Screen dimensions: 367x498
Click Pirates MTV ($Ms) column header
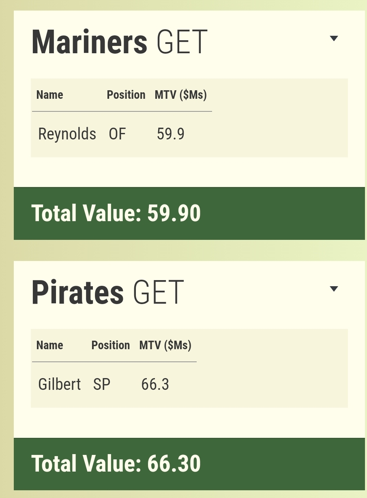click(x=165, y=345)
